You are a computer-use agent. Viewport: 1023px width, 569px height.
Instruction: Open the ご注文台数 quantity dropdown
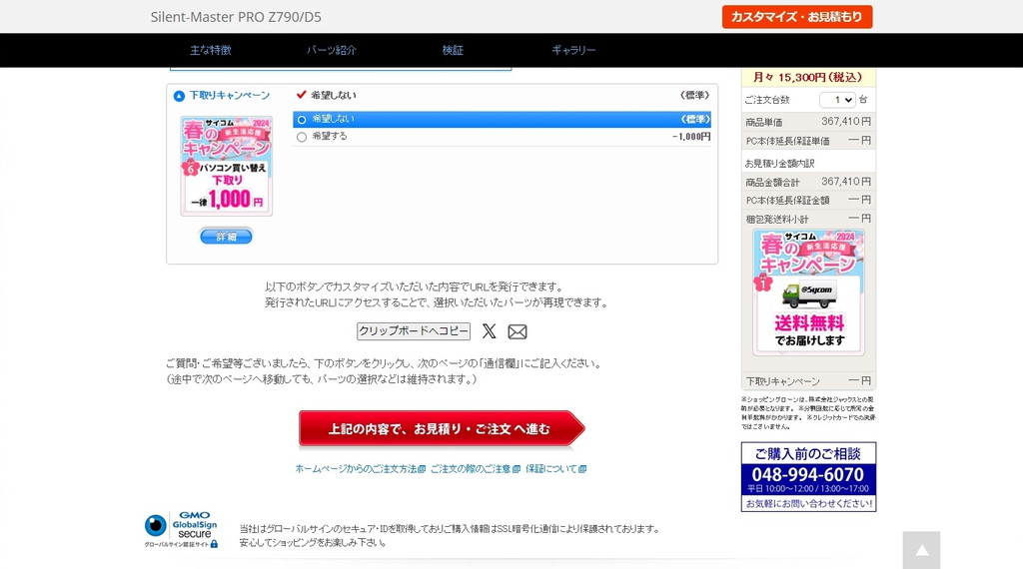coord(837,100)
